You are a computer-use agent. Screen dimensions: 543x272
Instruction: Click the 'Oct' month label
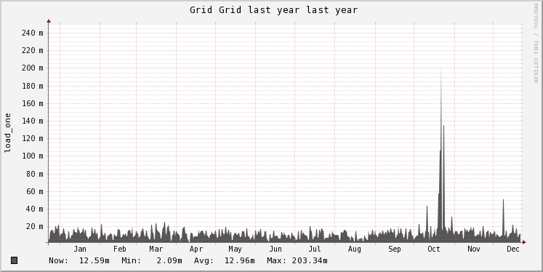pyautogui.click(x=434, y=249)
